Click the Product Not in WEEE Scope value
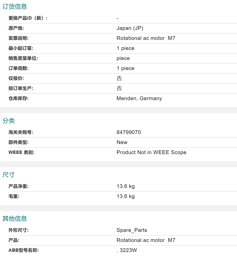237x257 pixels. tap(152, 152)
